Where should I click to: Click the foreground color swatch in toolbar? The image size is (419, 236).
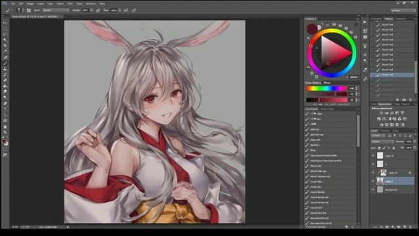[4, 142]
